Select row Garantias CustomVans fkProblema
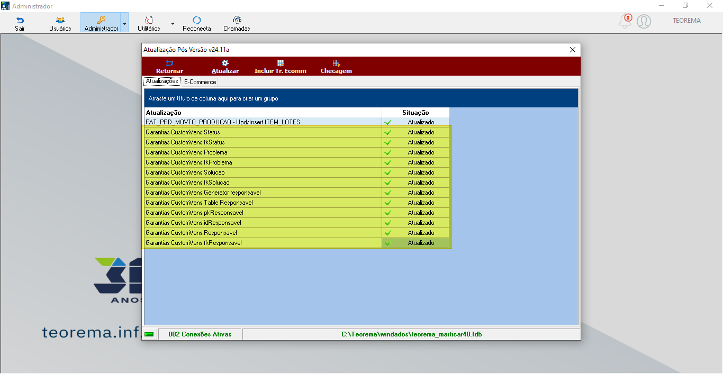The height and width of the screenshot is (374, 723). [297, 162]
